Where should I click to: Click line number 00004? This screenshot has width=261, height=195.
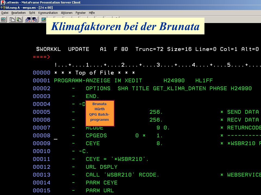coord(42,104)
